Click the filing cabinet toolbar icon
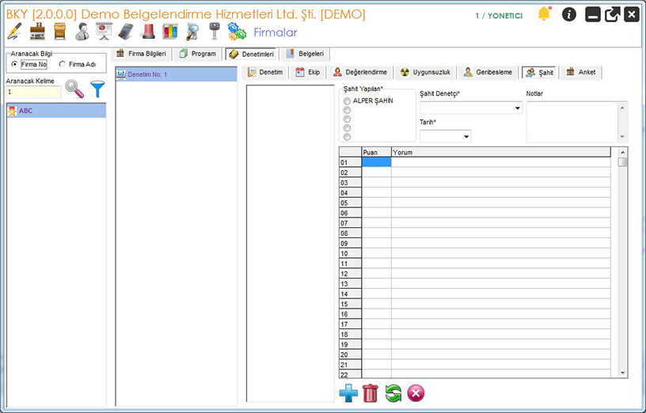This screenshot has height=413, width=646. (x=60, y=32)
